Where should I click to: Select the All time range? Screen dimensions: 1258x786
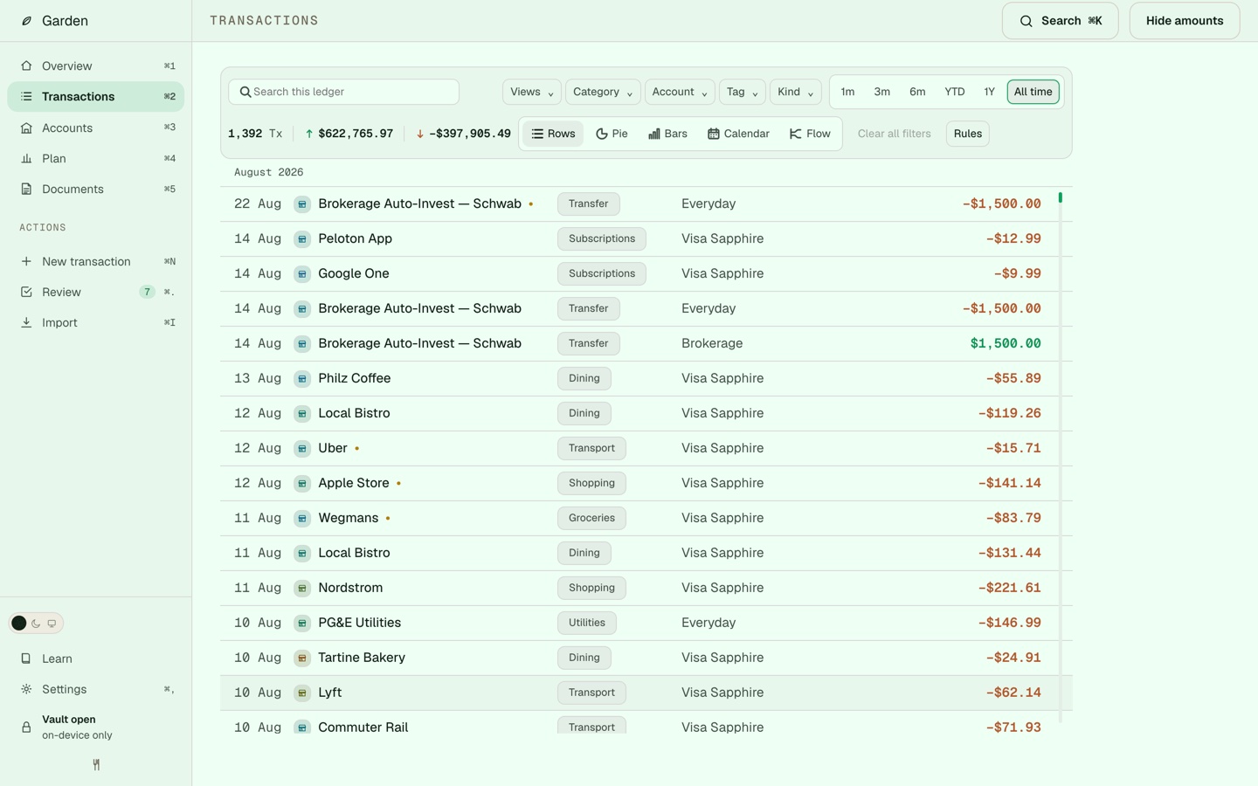pyautogui.click(x=1033, y=92)
